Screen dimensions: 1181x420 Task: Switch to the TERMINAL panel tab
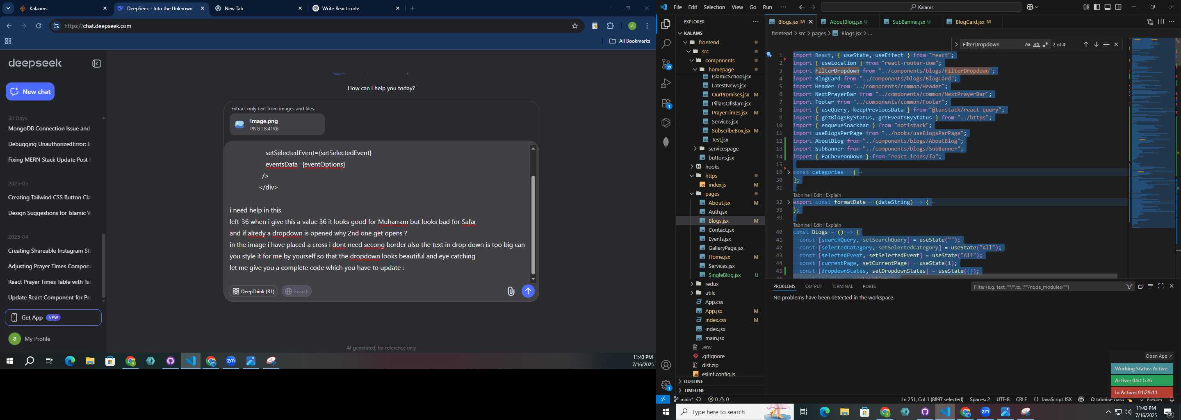click(842, 286)
